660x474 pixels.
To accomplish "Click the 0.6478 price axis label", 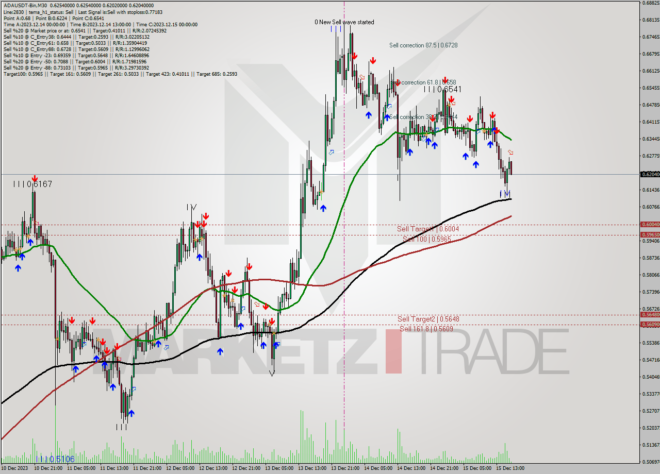I will click(x=651, y=105).
